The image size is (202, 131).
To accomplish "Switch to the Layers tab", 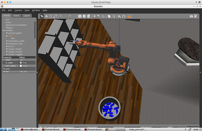I will [x=27, y=16].
